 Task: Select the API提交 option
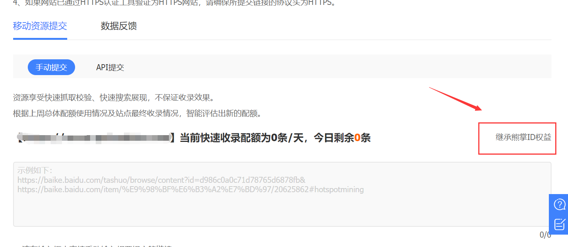click(x=110, y=68)
